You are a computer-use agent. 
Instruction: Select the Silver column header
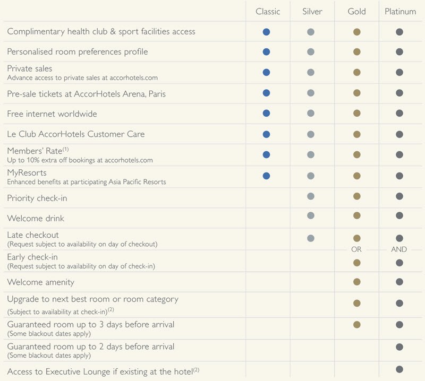tap(312, 11)
